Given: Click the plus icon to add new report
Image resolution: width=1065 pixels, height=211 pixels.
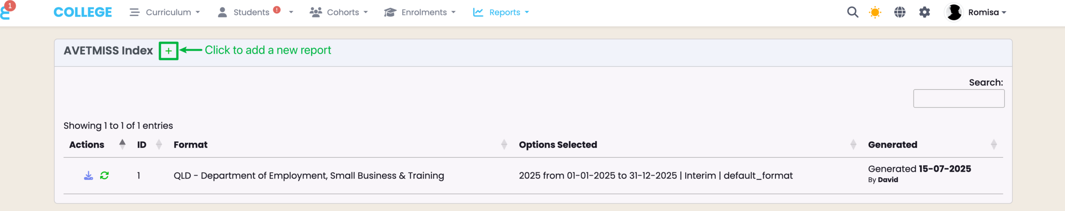Looking at the screenshot, I should [168, 51].
